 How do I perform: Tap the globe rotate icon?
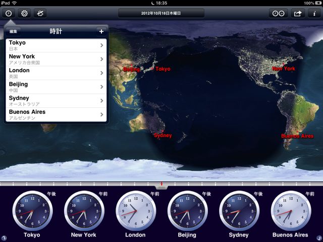(40, 14)
